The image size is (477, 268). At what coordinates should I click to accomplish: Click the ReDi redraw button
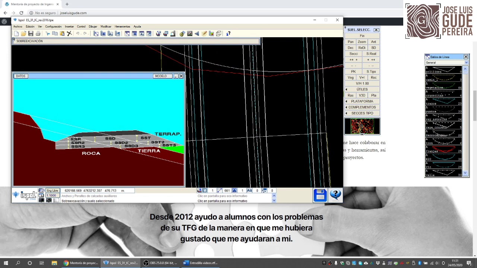click(362, 48)
